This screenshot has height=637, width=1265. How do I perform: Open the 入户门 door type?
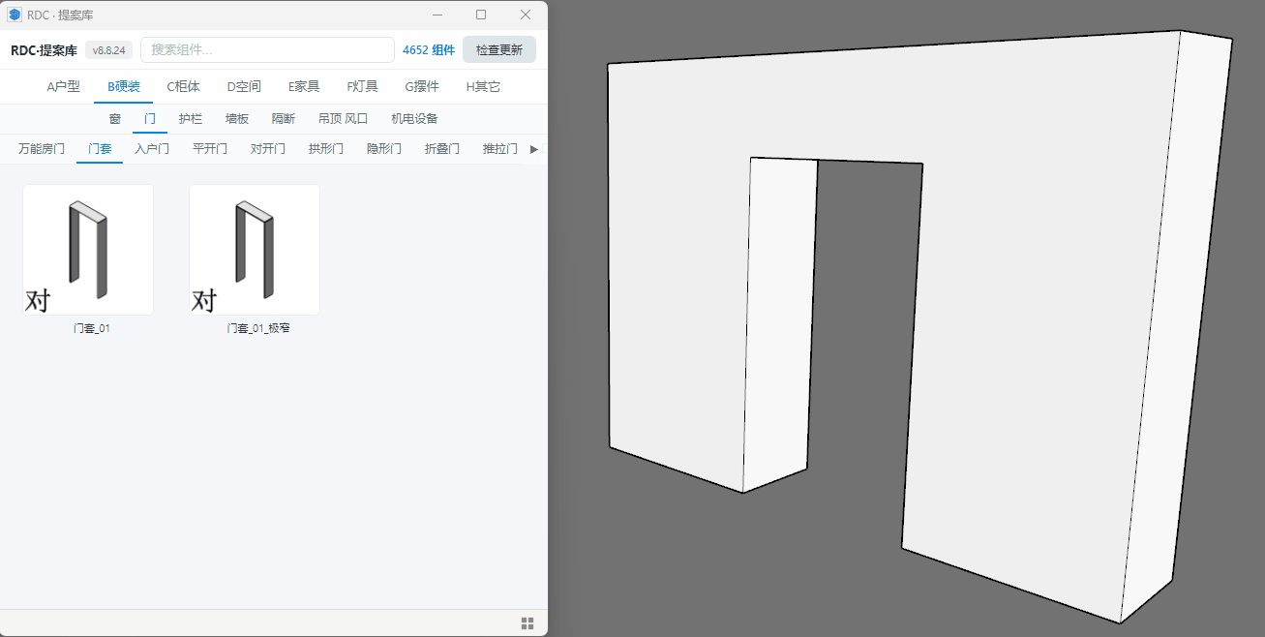(x=152, y=149)
